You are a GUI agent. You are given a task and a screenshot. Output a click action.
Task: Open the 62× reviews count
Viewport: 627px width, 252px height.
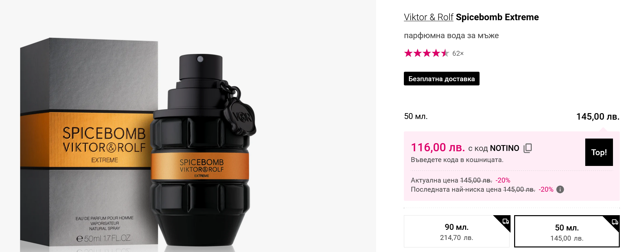pyautogui.click(x=458, y=53)
